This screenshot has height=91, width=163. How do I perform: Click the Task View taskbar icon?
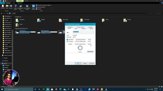click(x=39, y=89)
